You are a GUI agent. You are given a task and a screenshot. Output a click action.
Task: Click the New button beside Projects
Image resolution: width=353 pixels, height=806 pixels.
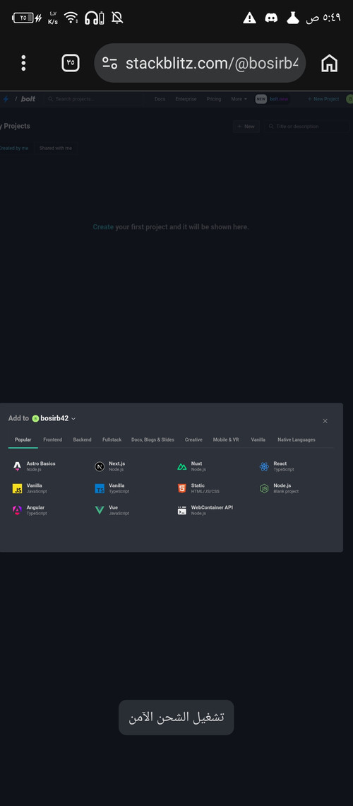[x=246, y=127]
